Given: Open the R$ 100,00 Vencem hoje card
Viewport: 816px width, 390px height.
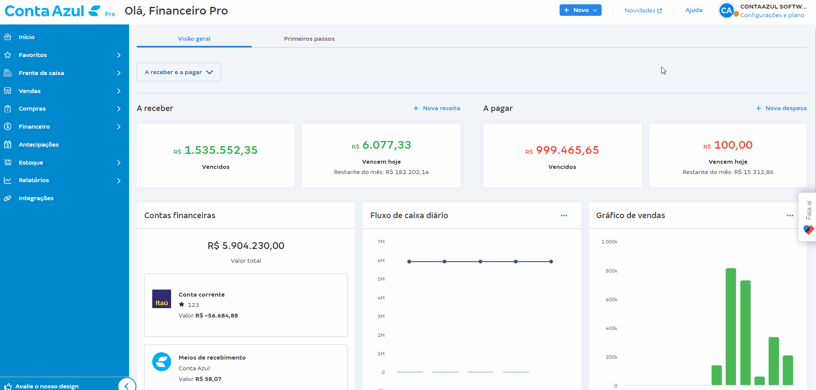Looking at the screenshot, I should [728, 155].
